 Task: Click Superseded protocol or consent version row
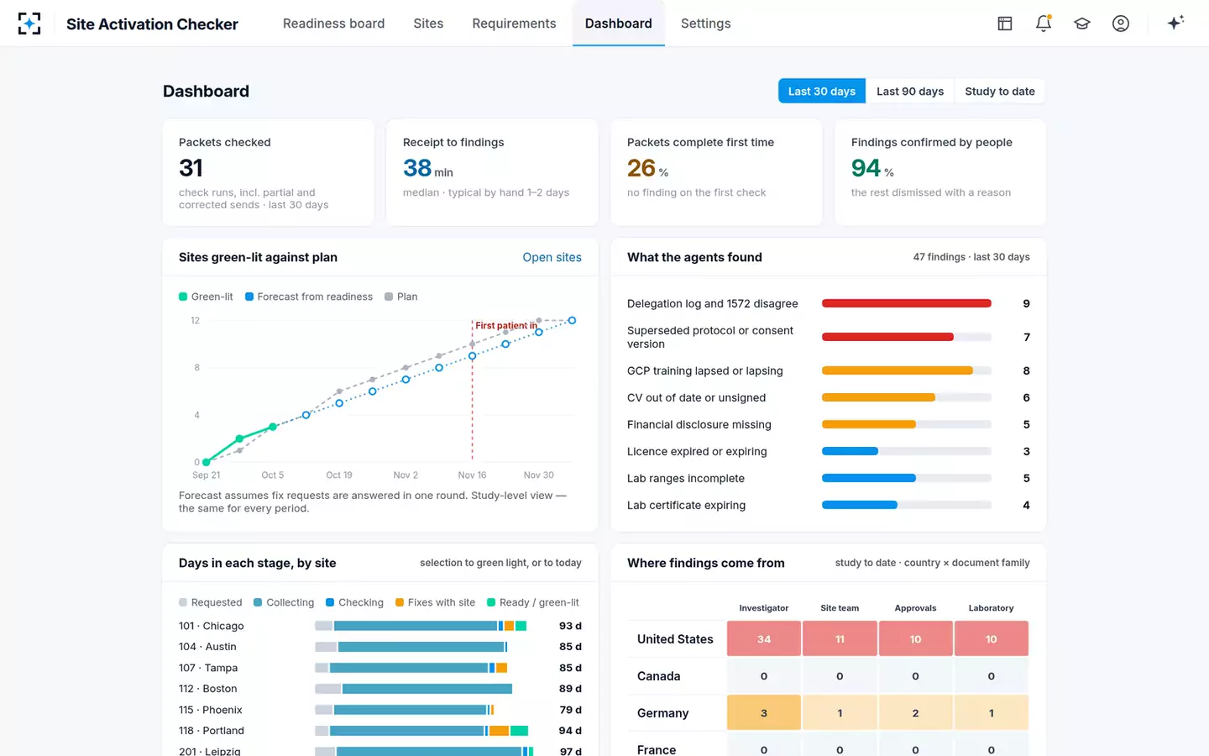(x=828, y=337)
